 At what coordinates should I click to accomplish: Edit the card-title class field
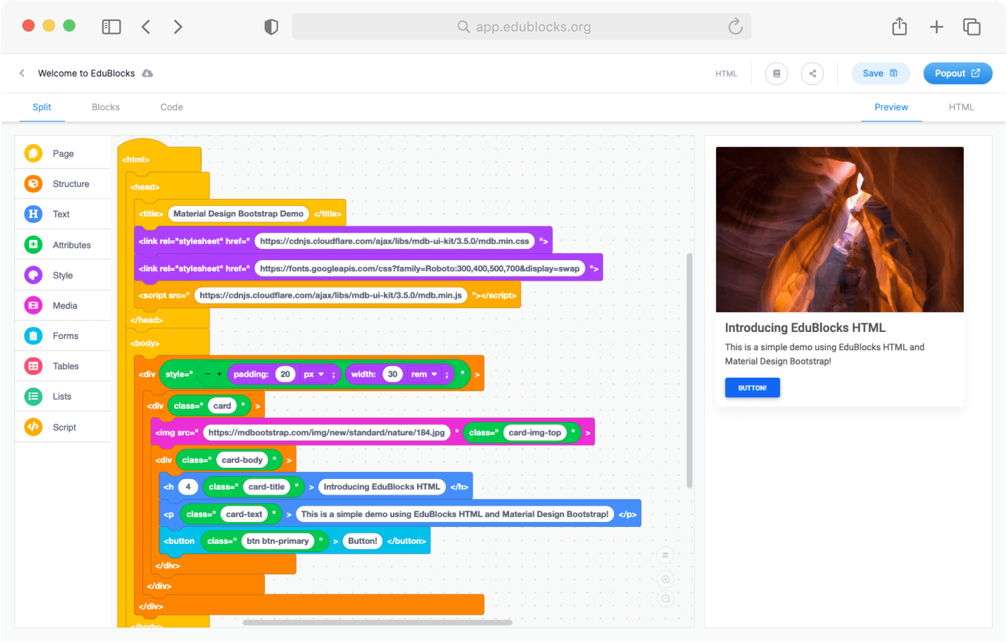(266, 487)
